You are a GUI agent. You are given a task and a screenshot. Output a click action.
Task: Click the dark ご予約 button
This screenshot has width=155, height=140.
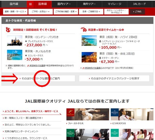[x=137, y=12]
